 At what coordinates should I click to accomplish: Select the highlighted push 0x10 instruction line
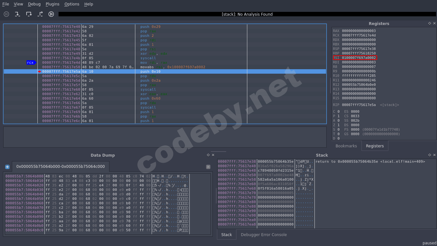coord(150,72)
